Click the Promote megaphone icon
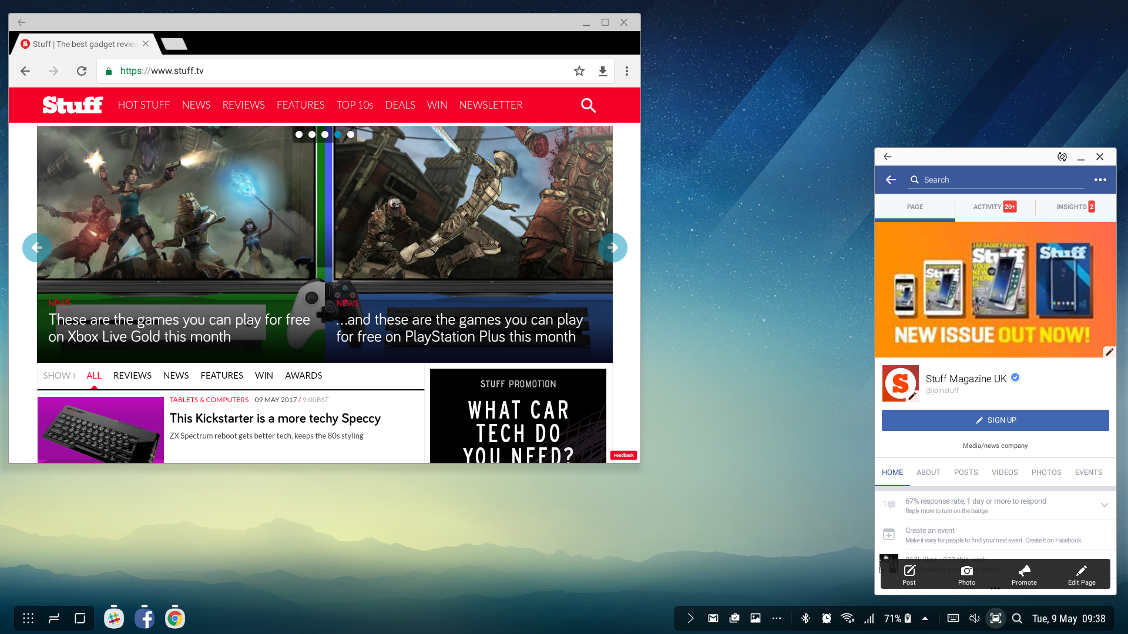The width and height of the screenshot is (1128, 634). 1024,574
